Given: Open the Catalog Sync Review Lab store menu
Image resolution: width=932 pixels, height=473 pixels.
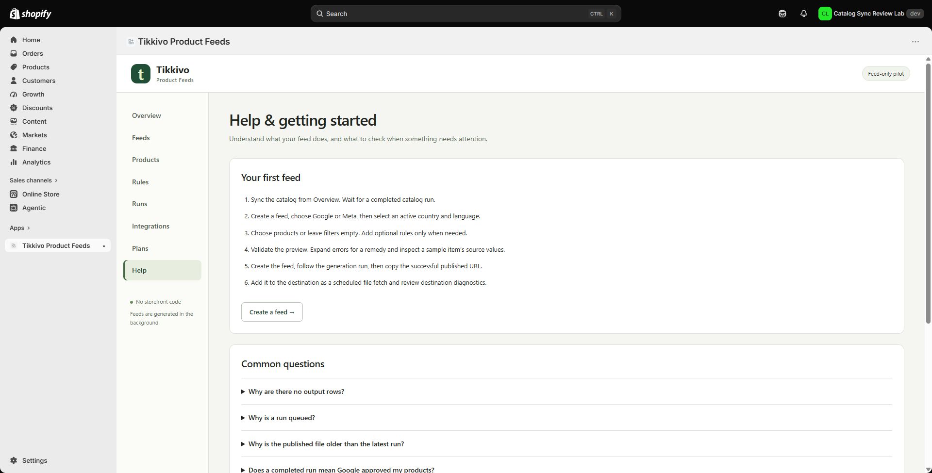Looking at the screenshot, I should pyautogui.click(x=871, y=14).
